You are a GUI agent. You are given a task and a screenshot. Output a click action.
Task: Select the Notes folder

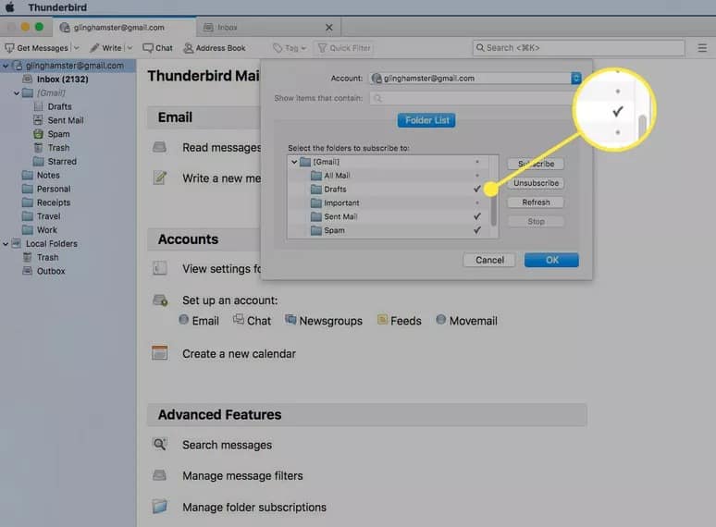coord(48,176)
